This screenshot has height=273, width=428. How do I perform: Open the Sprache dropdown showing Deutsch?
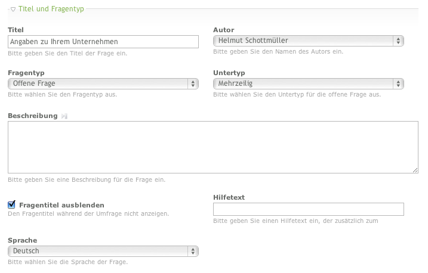pyautogui.click(x=103, y=251)
